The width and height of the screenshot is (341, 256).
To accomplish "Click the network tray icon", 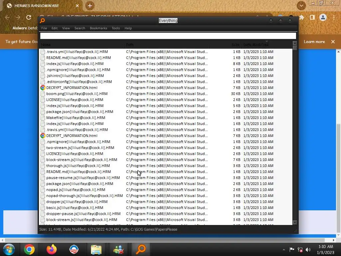I will click(x=300, y=250).
